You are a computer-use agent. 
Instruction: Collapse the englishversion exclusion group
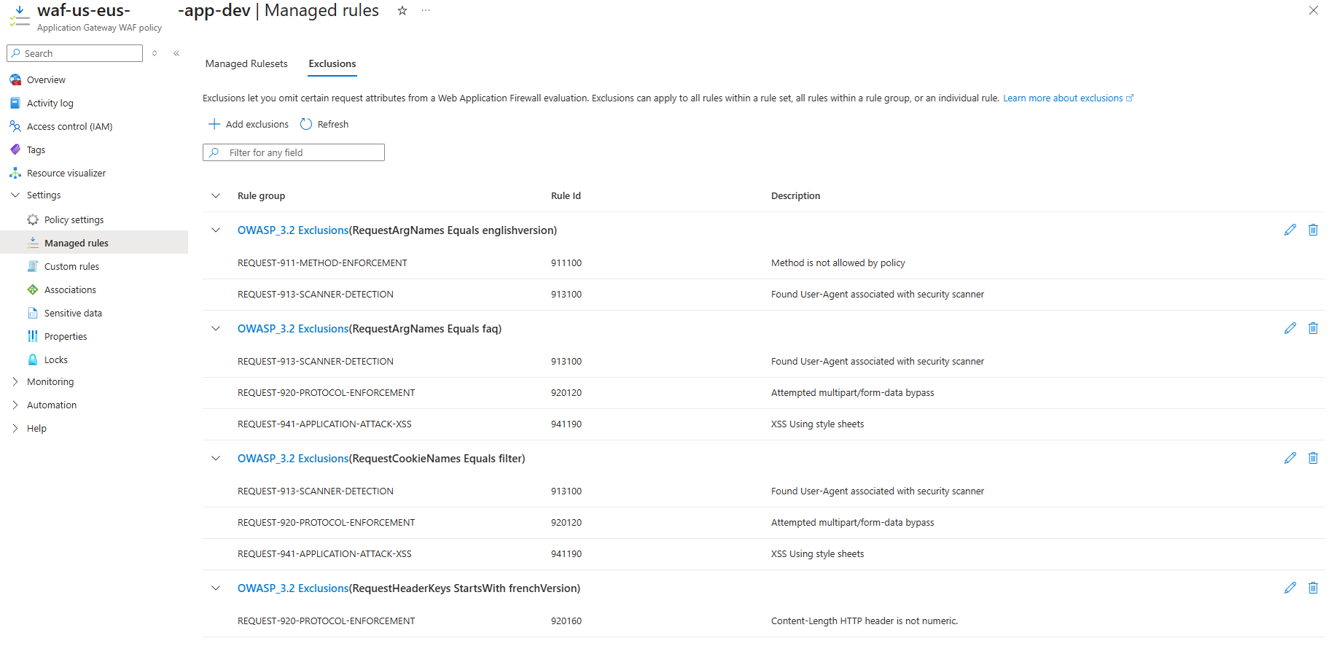click(x=216, y=230)
